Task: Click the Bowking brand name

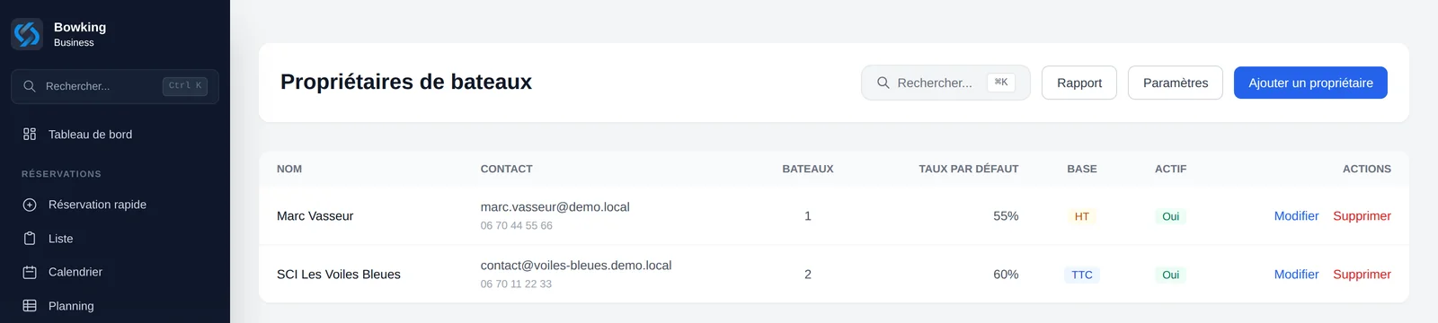Action: coord(80,27)
